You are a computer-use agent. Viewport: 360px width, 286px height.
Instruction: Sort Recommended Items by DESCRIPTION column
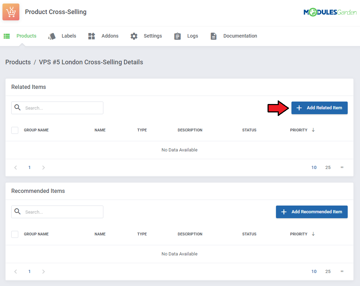click(190, 234)
